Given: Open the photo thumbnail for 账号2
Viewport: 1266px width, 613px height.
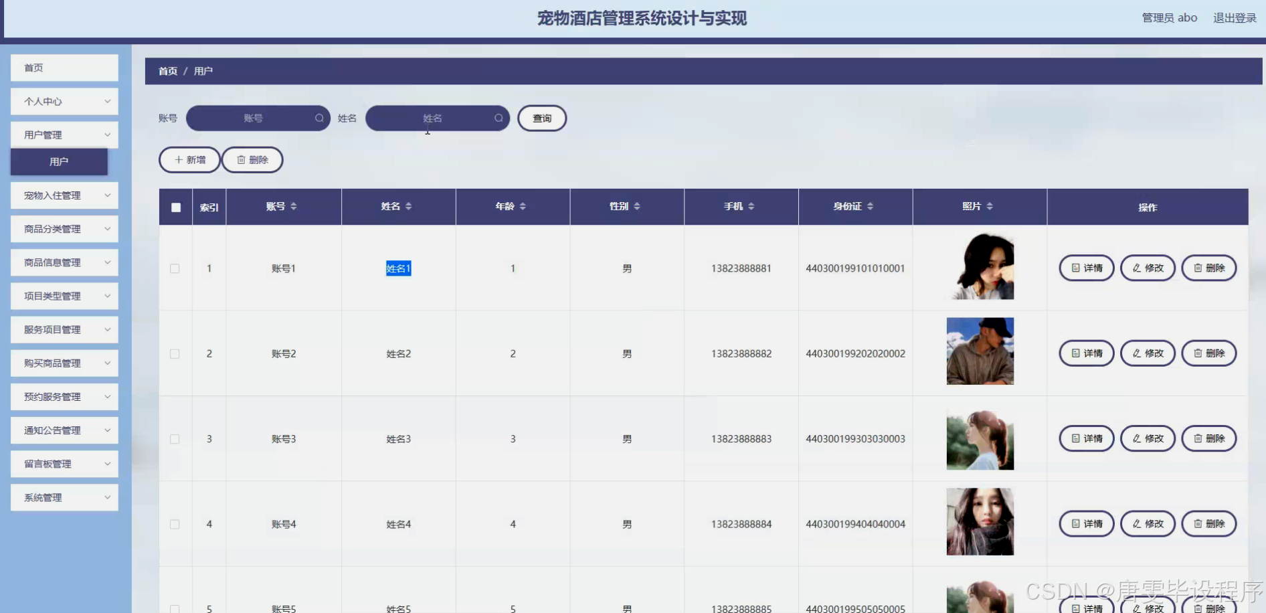Looking at the screenshot, I should 980,351.
